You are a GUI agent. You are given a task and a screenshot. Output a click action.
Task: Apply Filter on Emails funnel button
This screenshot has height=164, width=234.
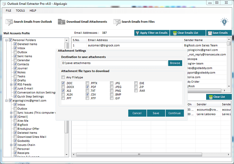coord(151,33)
